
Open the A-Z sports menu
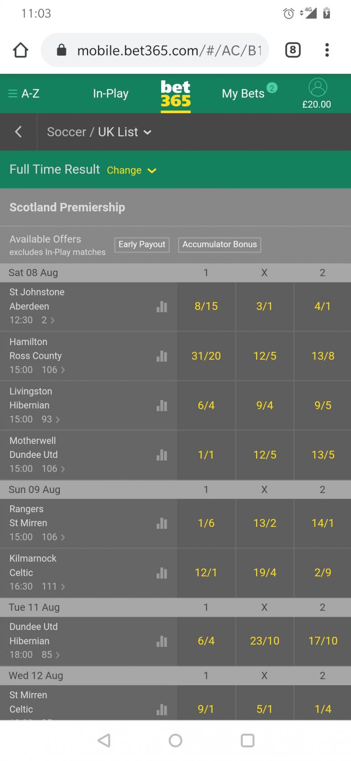tap(24, 94)
